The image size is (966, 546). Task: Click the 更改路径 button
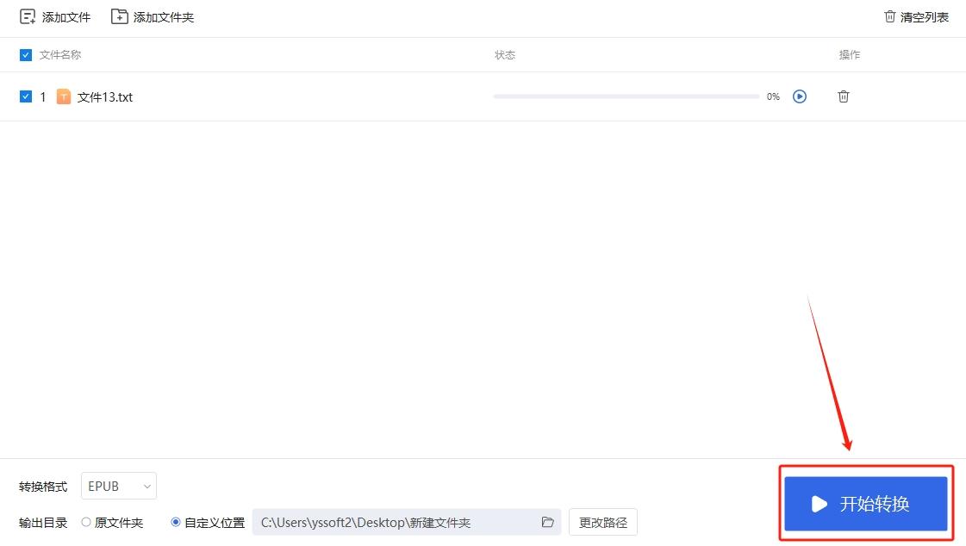602,522
